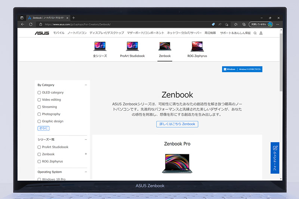
Task: Click the さらに button to show more categories
Action: coord(43,128)
